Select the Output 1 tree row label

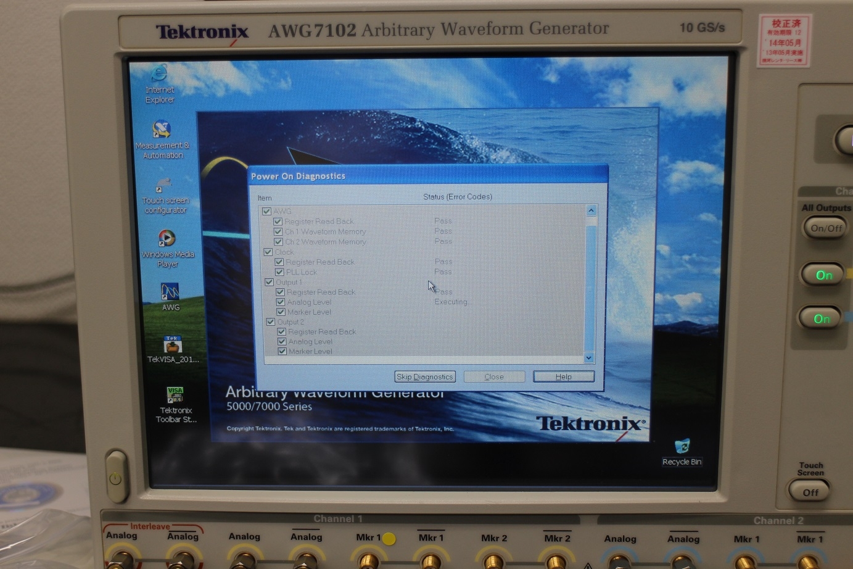pos(289,282)
